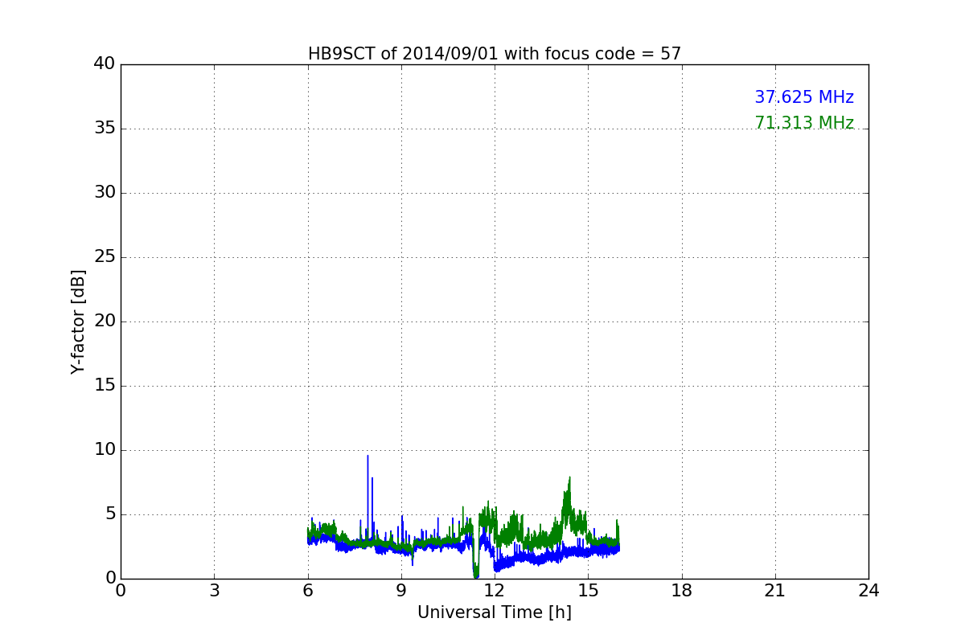Click the 'Universal Time [h]' axis label

[495, 612]
